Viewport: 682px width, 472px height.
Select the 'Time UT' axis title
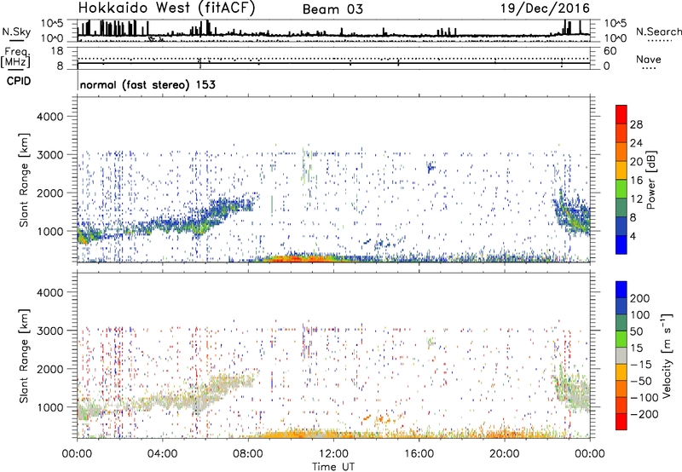[333, 467]
